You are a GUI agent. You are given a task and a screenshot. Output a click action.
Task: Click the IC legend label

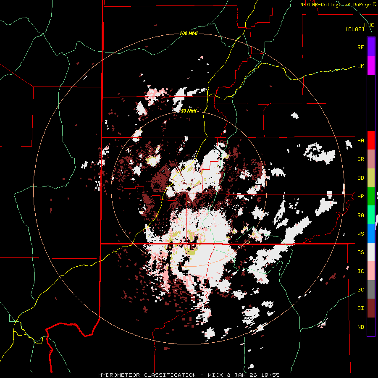coord(360,271)
